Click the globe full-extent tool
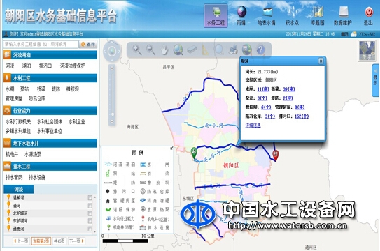The image size is (380, 251). 178,50
